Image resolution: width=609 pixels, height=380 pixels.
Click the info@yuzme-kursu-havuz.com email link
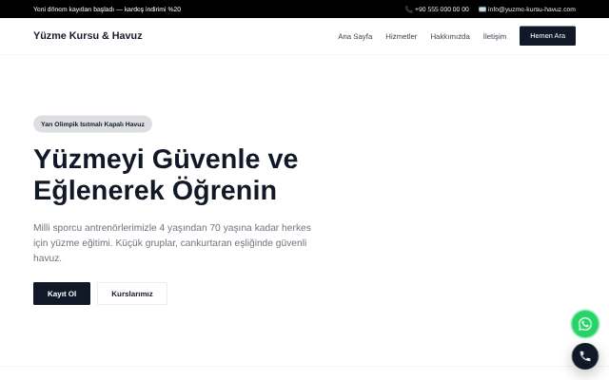pyautogui.click(x=532, y=9)
